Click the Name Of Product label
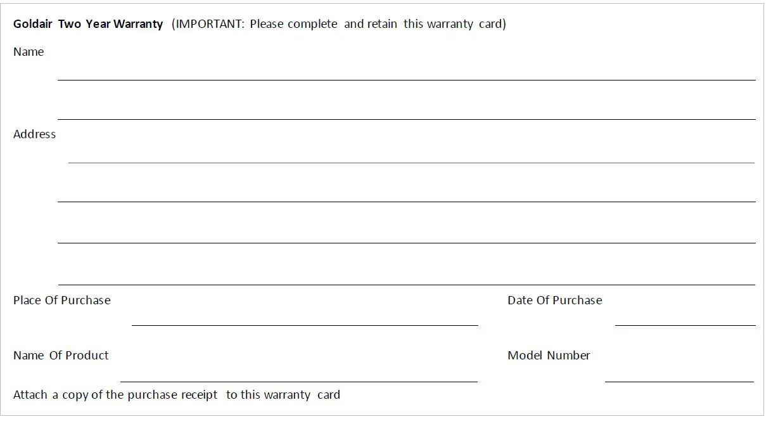 pyautogui.click(x=61, y=356)
